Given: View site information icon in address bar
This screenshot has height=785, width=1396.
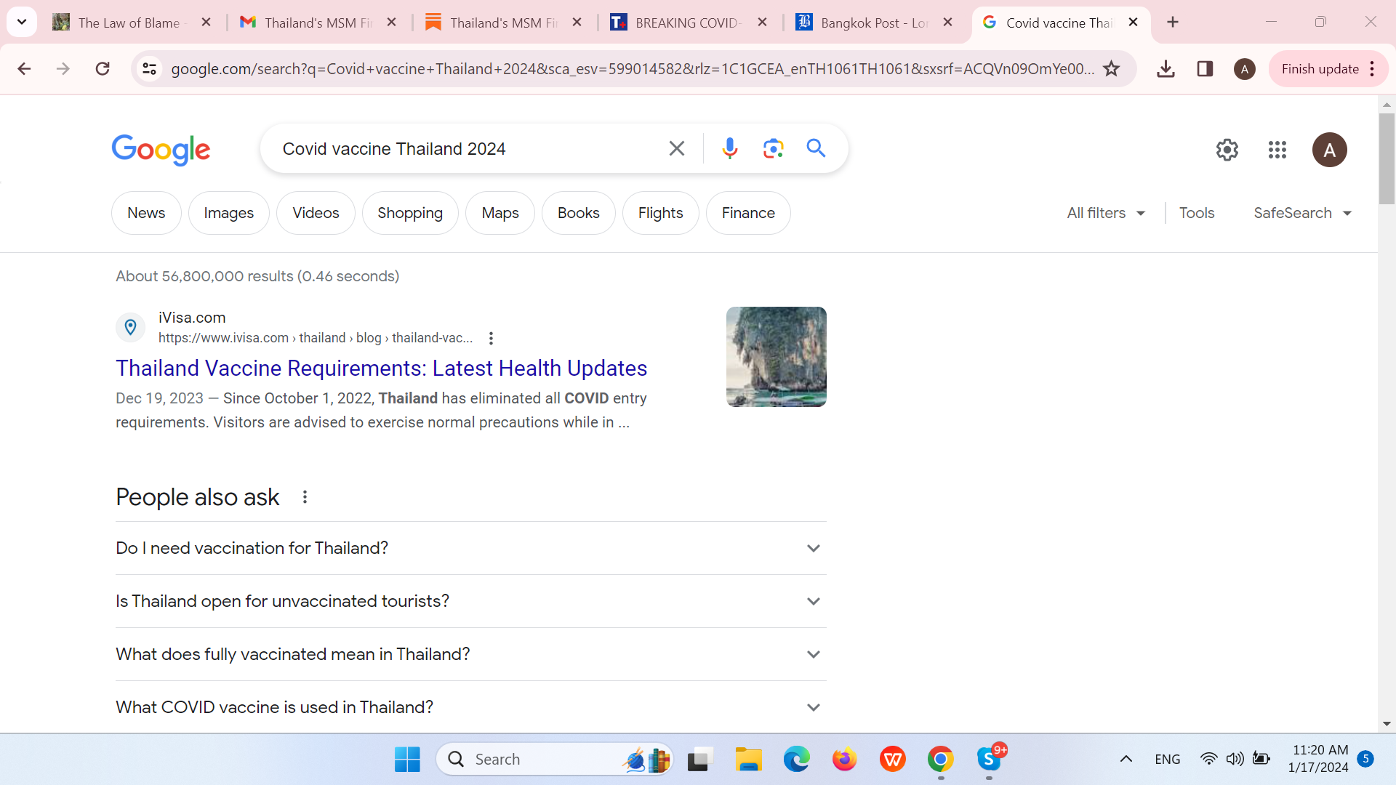Looking at the screenshot, I should [x=149, y=69].
